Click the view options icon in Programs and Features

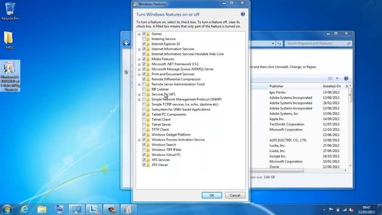coord(330,78)
